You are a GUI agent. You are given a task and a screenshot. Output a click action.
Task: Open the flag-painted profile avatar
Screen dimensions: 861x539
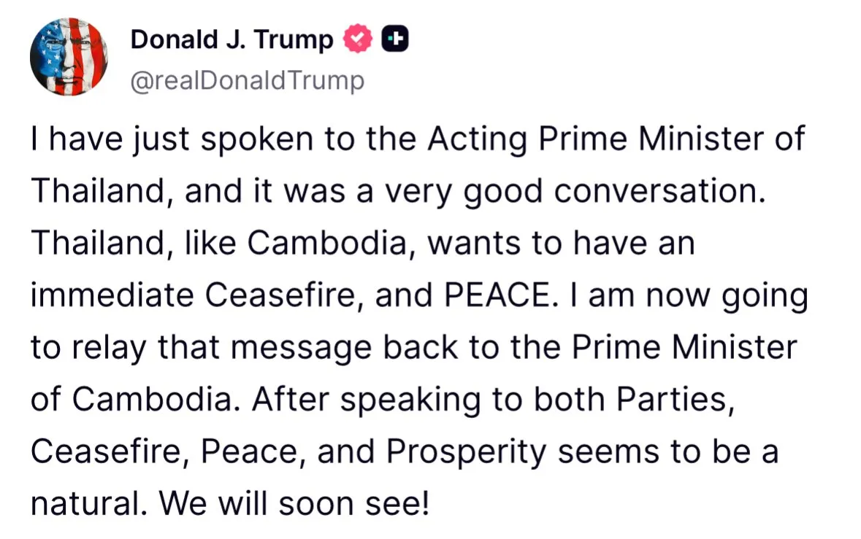coord(69,56)
